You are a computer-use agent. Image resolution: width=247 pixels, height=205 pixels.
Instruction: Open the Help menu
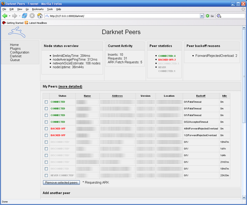click(x=58, y=9)
